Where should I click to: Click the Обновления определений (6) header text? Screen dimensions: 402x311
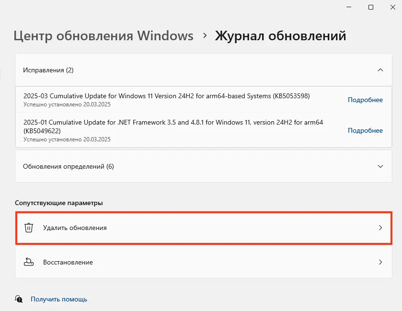point(68,166)
